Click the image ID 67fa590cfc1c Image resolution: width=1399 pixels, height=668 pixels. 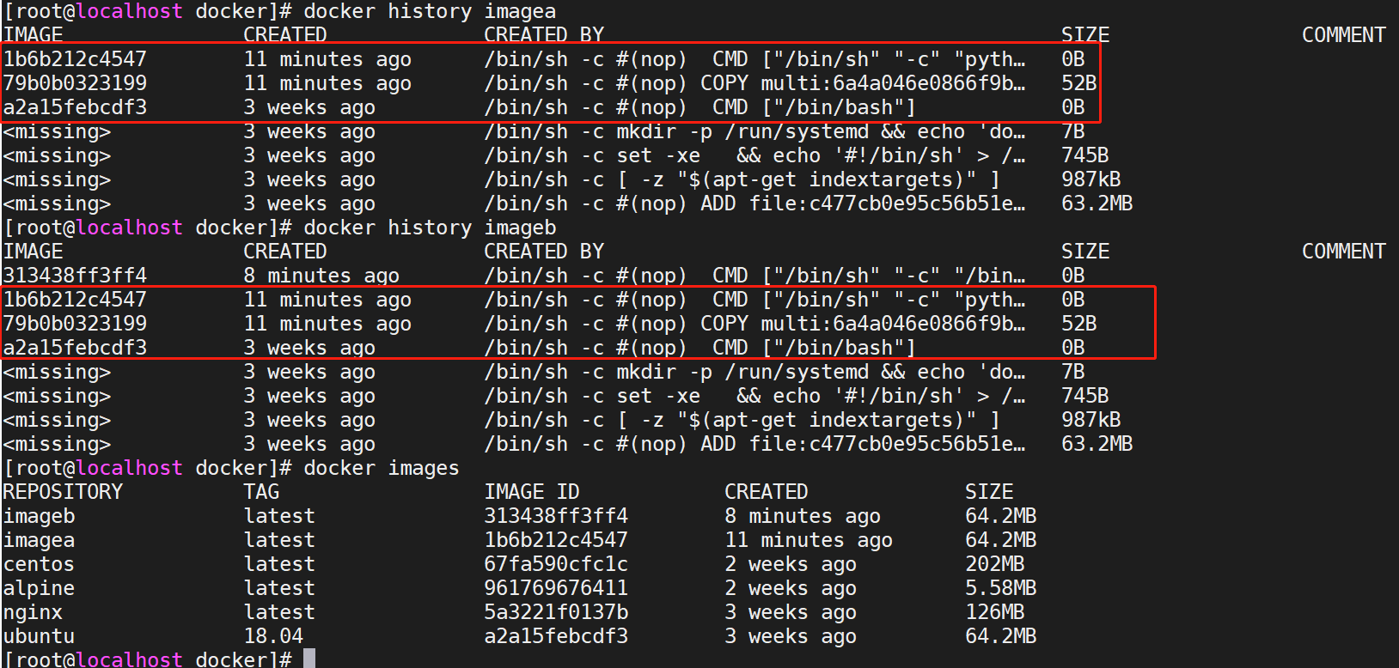555,564
